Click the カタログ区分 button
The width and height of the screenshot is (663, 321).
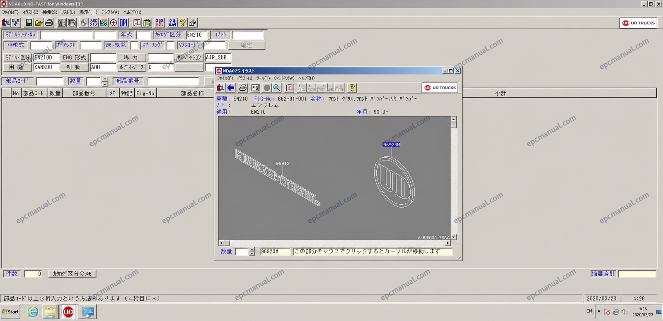[168, 35]
